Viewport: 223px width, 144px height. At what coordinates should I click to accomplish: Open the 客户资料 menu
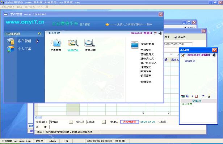click(x=30, y=7)
